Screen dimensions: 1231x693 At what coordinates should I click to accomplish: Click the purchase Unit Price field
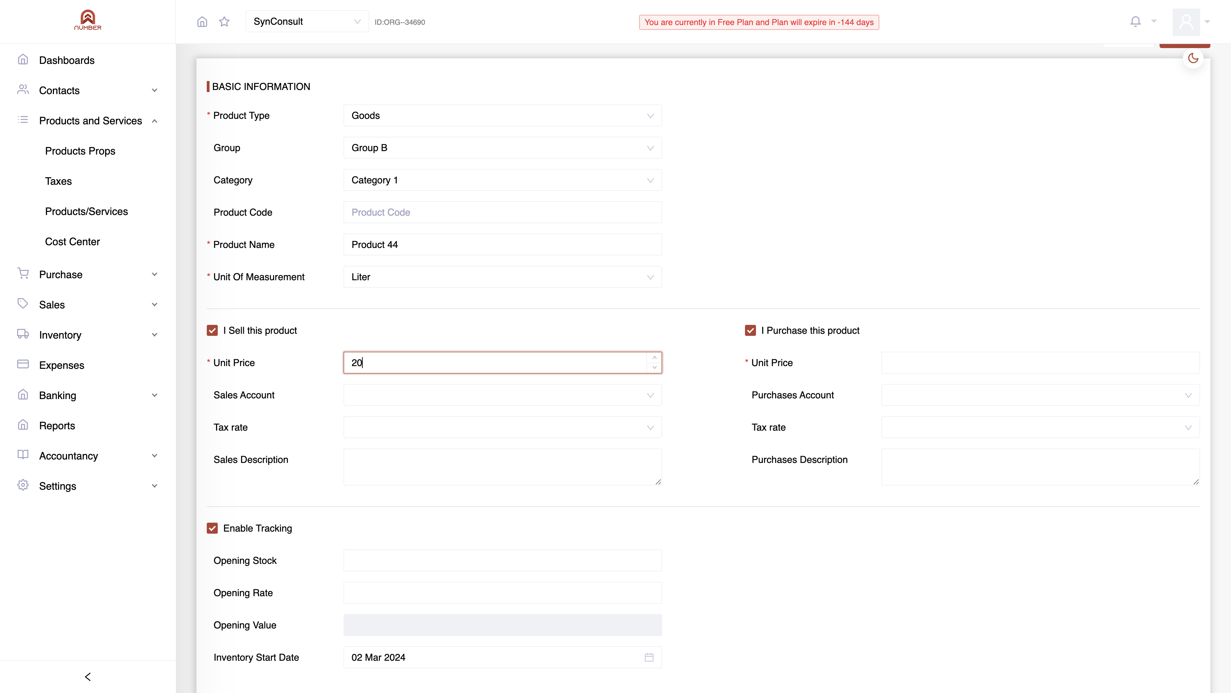tap(1040, 363)
